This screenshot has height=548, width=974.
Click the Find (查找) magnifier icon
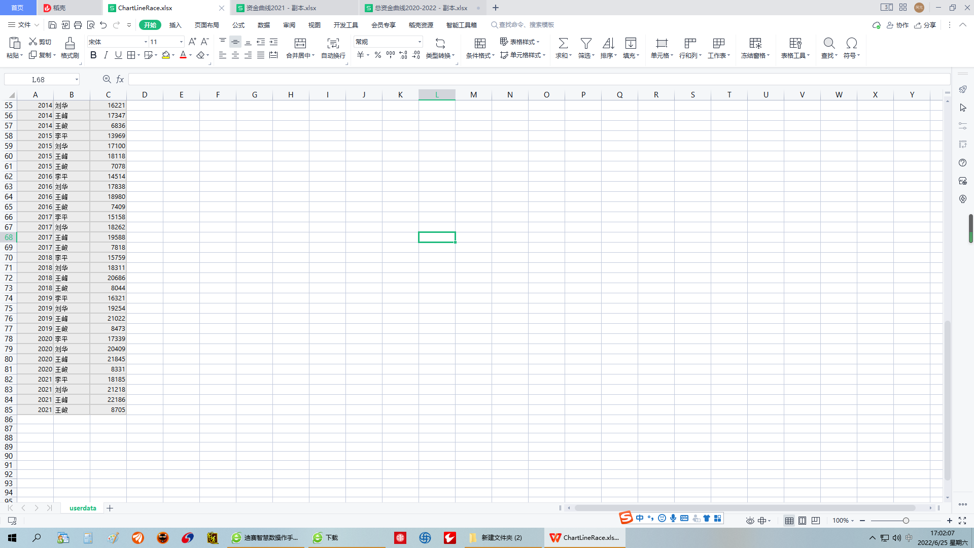(828, 44)
